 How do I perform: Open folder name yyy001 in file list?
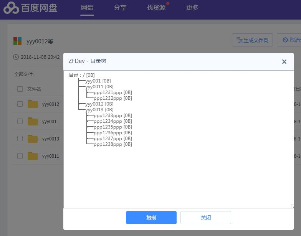coord(49,122)
